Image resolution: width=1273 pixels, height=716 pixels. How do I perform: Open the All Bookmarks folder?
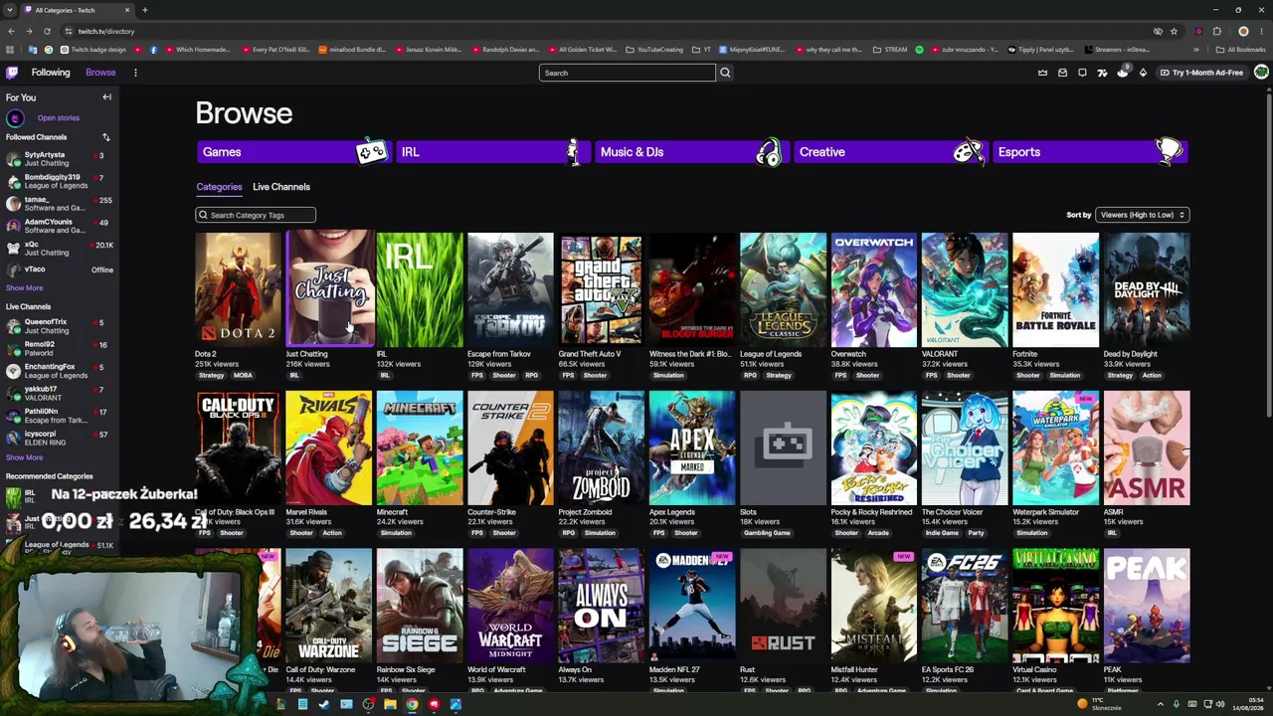[1240, 50]
